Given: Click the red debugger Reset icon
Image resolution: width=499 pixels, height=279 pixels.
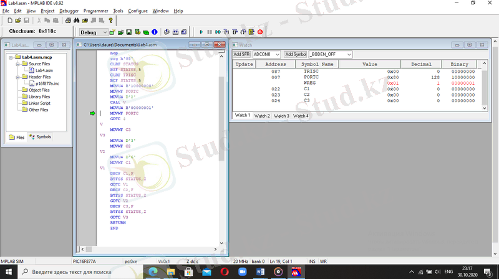Looking at the screenshot, I should (x=259, y=32).
